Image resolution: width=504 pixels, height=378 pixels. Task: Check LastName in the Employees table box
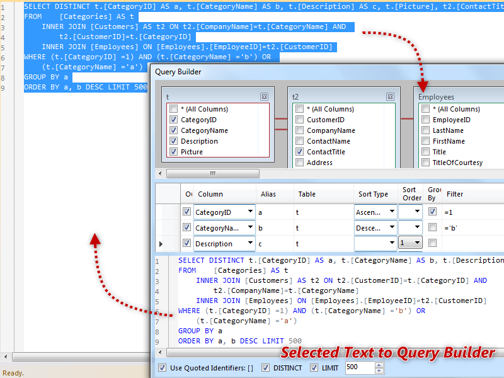(426, 130)
